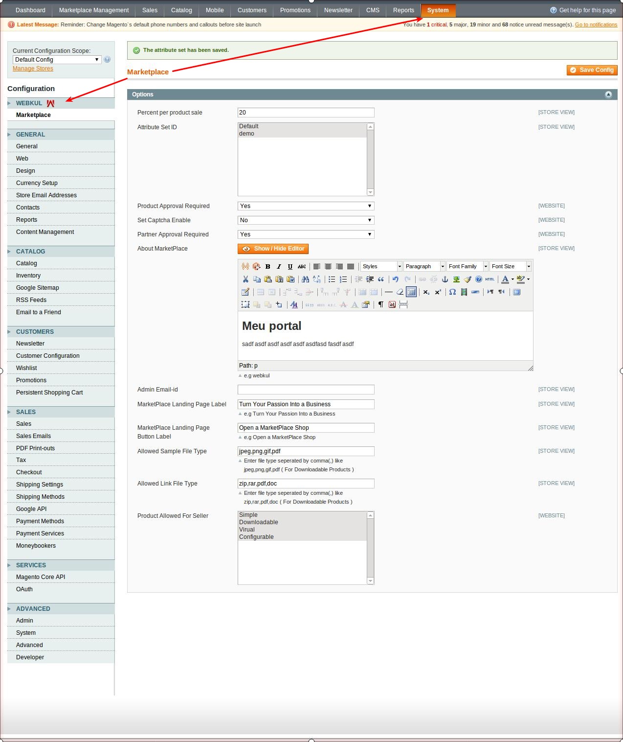623x742 pixels.
Task: Apply blockquote formatting
Action: 381,279
